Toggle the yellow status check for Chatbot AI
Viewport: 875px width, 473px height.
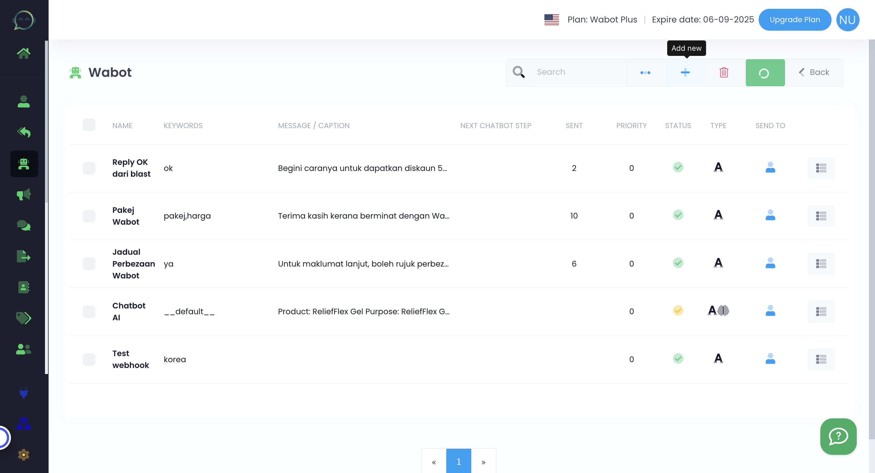click(x=678, y=311)
